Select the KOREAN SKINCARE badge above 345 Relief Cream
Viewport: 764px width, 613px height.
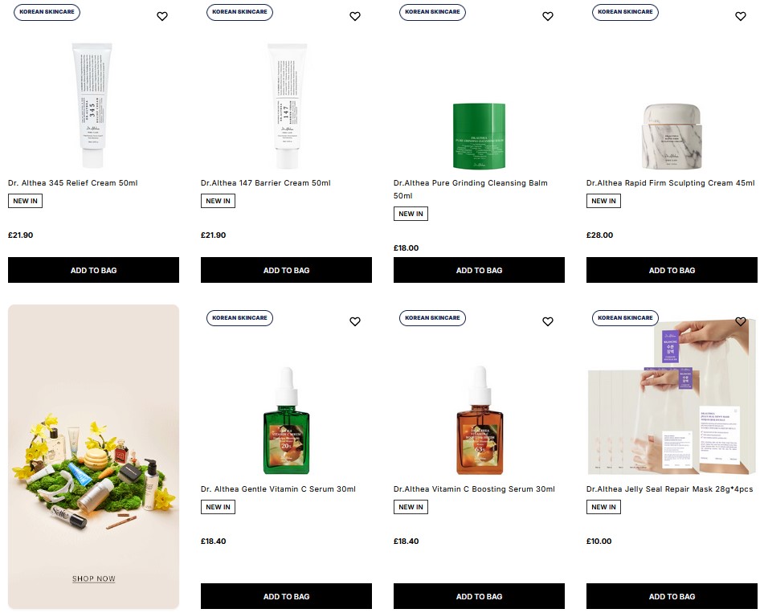click(x=47, y=12)
